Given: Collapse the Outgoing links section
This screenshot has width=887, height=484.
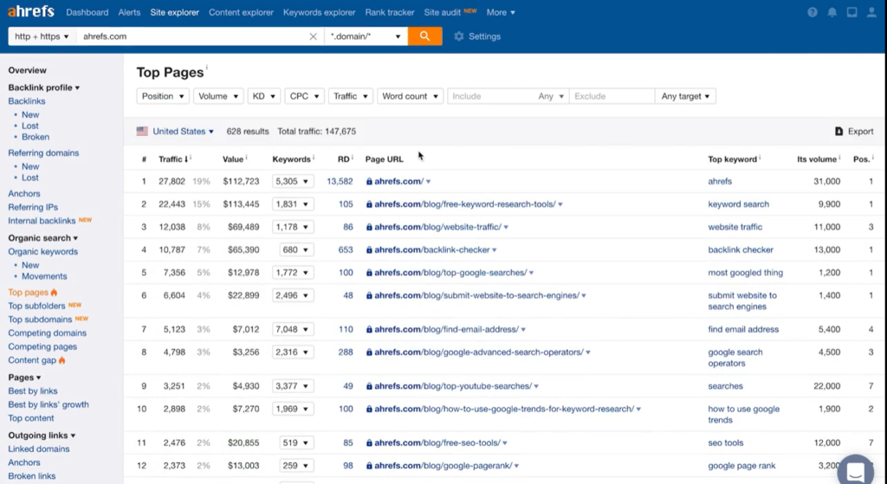Looking at the screenshot, I should [x=42, y=436].
